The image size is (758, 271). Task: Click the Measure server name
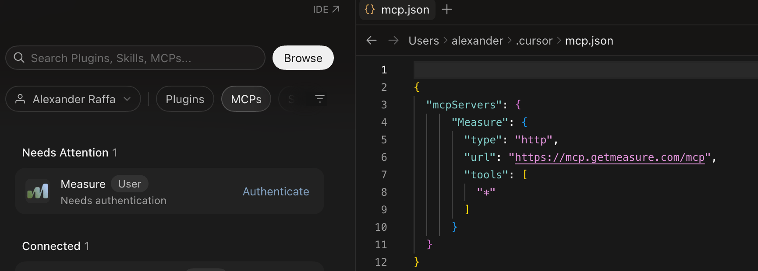pyautogui.click(x=83, y=184)
